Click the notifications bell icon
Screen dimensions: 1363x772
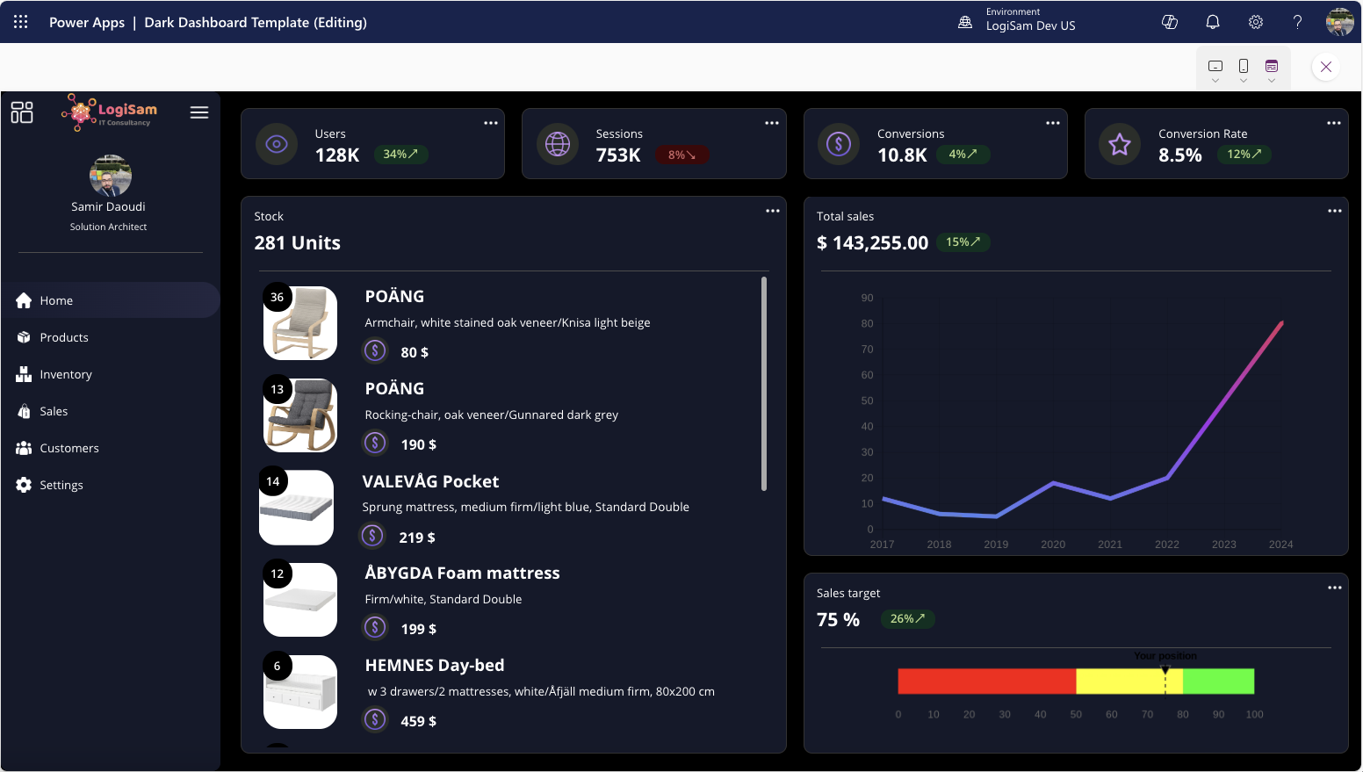click(x=1213, y=22)
